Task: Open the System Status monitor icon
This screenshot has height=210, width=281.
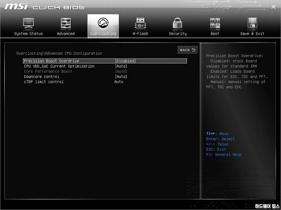Action: pos(29,24)
